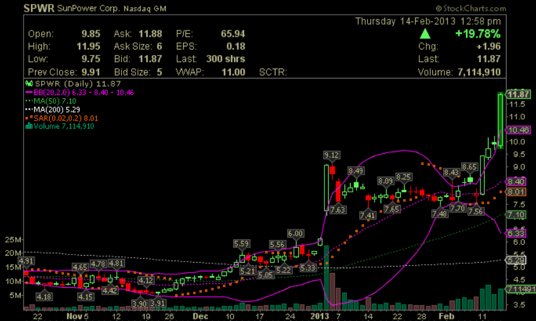This screenshot has height=321, width=536.
Task: Click the largest volume bar near 2013
Action: pyautogui.click(x=327, y=277)
